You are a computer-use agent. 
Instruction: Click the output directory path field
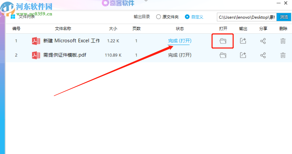pyautogui.click(x=247, y=17)
